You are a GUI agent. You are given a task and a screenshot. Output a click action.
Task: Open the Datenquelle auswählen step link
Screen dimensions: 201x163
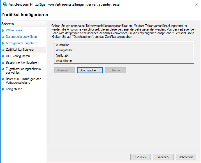tap(21, 37)
